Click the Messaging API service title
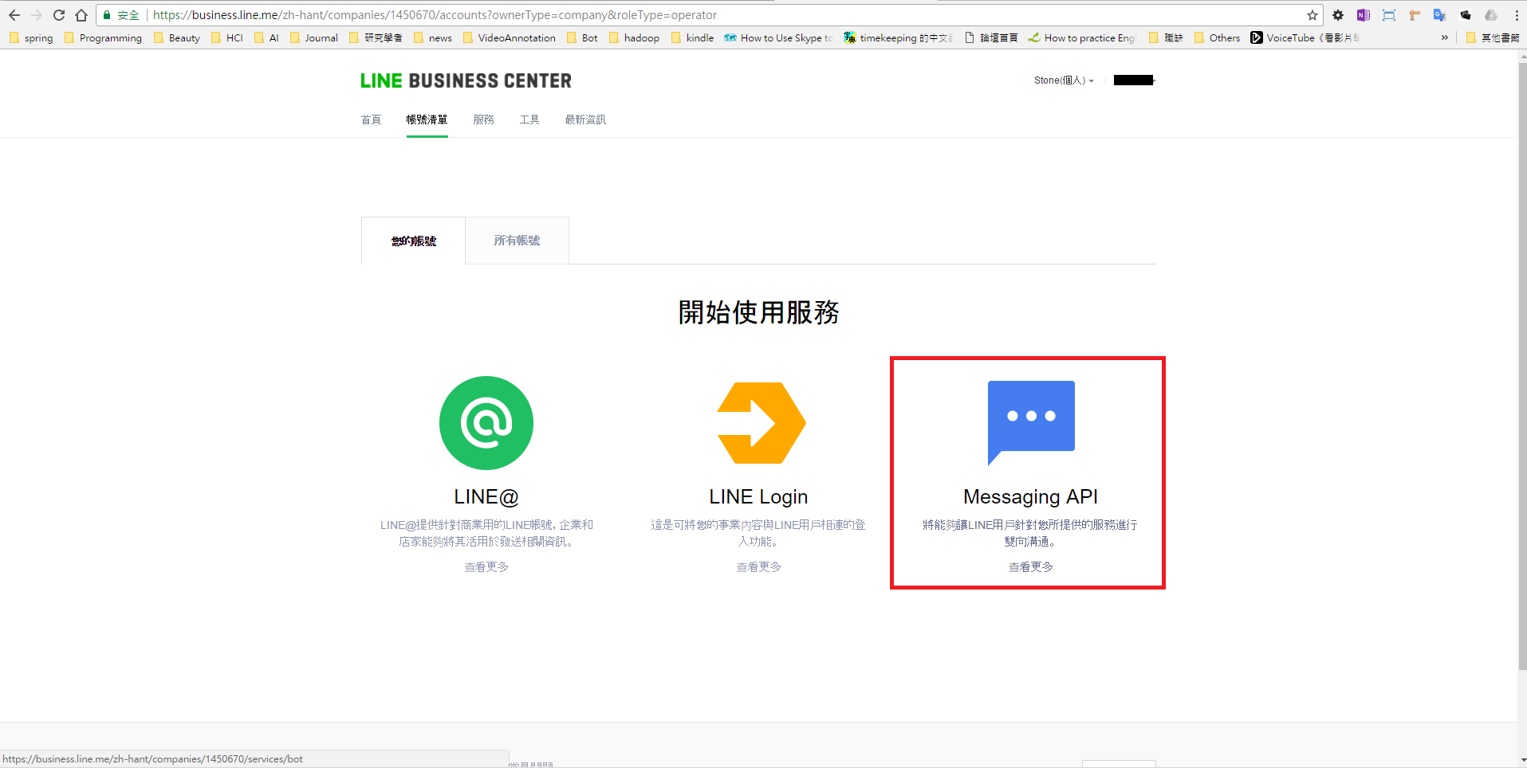 [x=1030, y=497]
